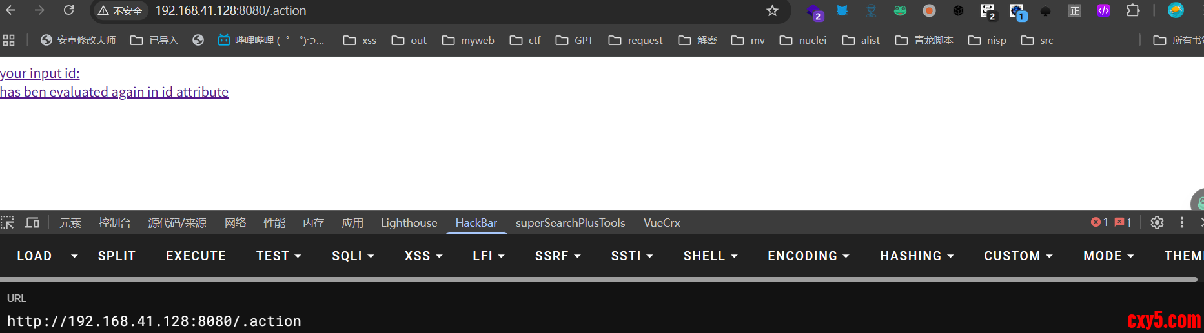
Task: Open the xss bookmarks folder
Action: [x=360, y=40]
